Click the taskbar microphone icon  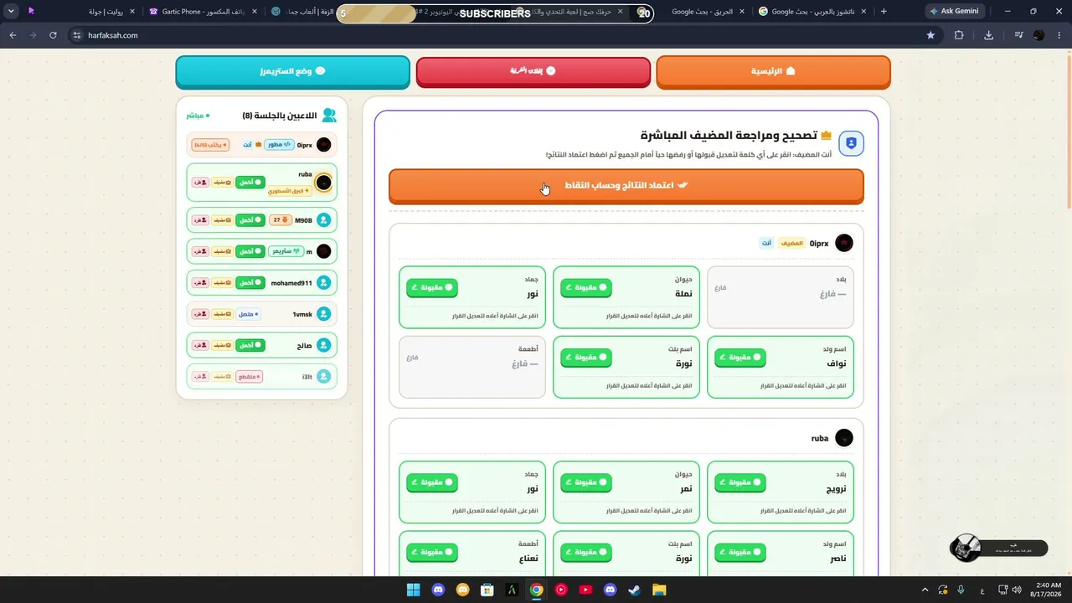[x=961, y=590]
